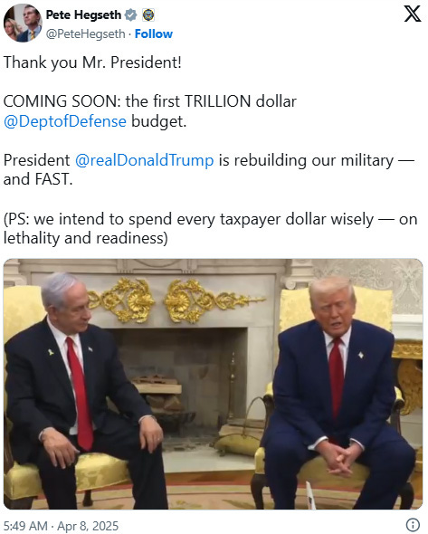Click the man seated on right

(338, 392)
